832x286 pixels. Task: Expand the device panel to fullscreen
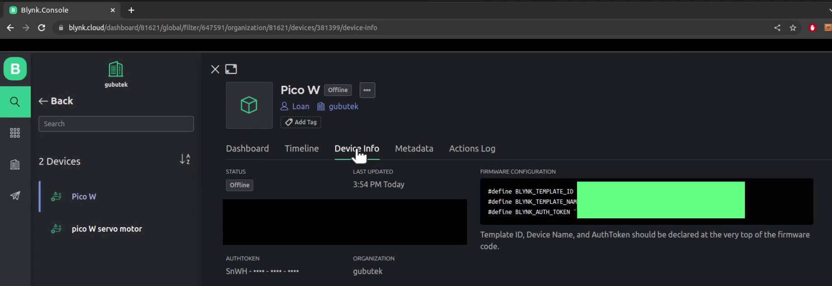[x=231, y=69]
